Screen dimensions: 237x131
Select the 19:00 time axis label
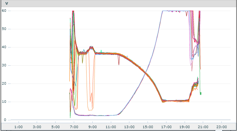pyautogui.click(x=185, y=127)
